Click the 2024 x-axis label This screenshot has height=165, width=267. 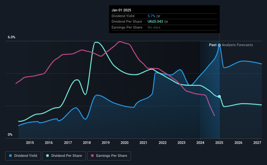(x=200, y=143)
